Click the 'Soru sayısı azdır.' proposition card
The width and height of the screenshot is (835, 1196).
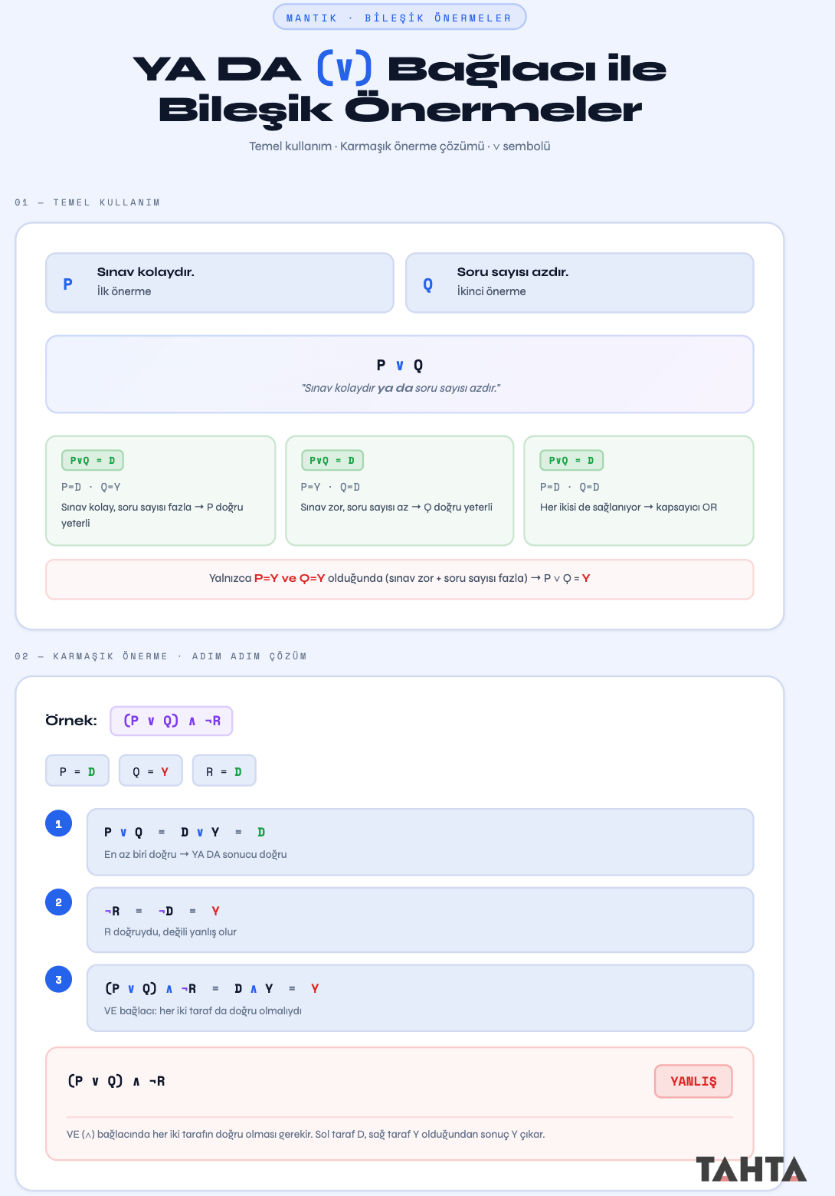580,283
